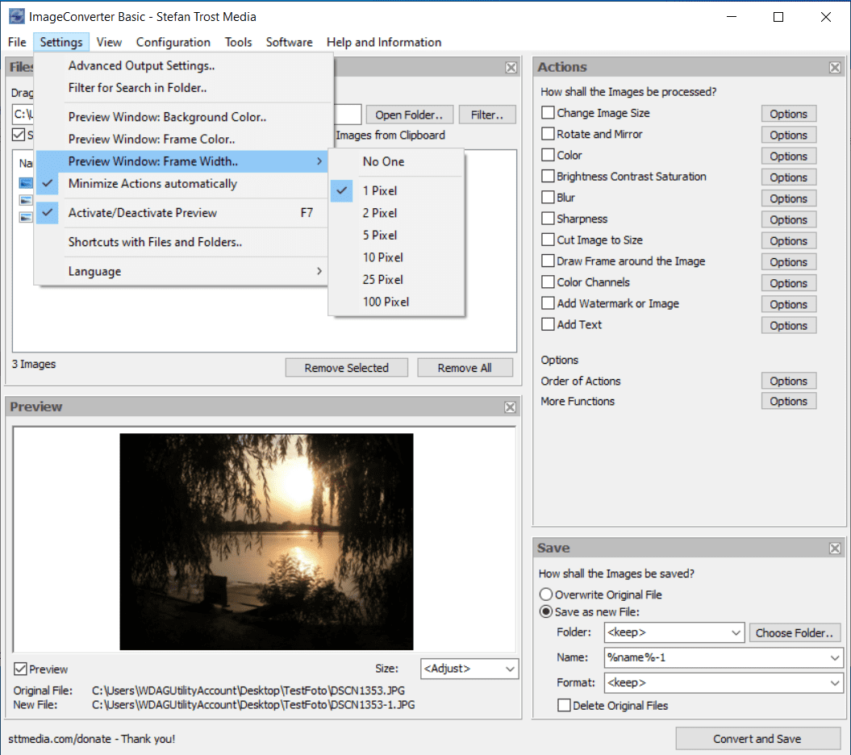Open Shortcuts with Files and Folders

tap(181, 242)
